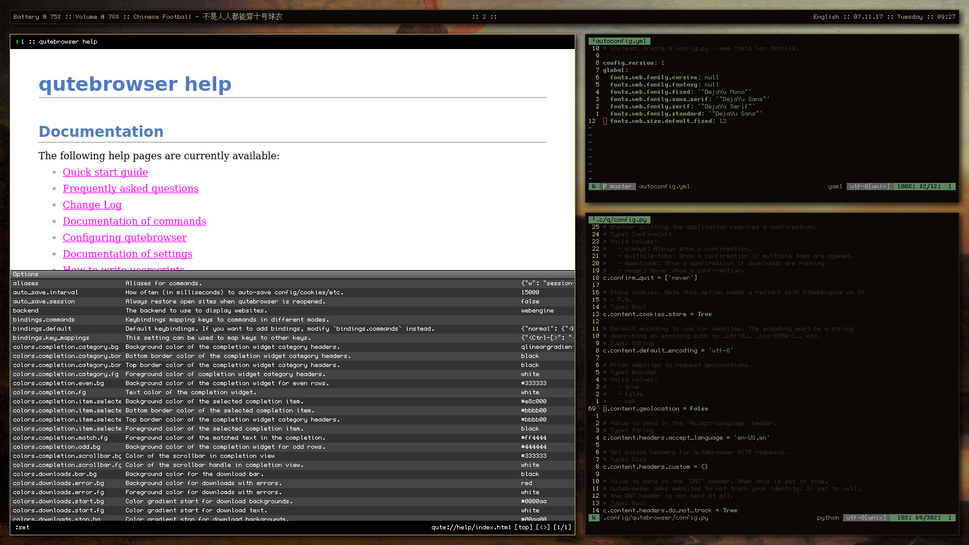The image size is (969, 545).
Task: Go to the Configuring qutebrowser page
Action: pyautogui.click(x=125, y=237)
